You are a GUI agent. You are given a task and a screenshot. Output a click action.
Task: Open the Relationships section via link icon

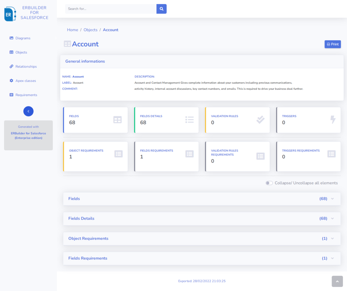tap(11, 66)
